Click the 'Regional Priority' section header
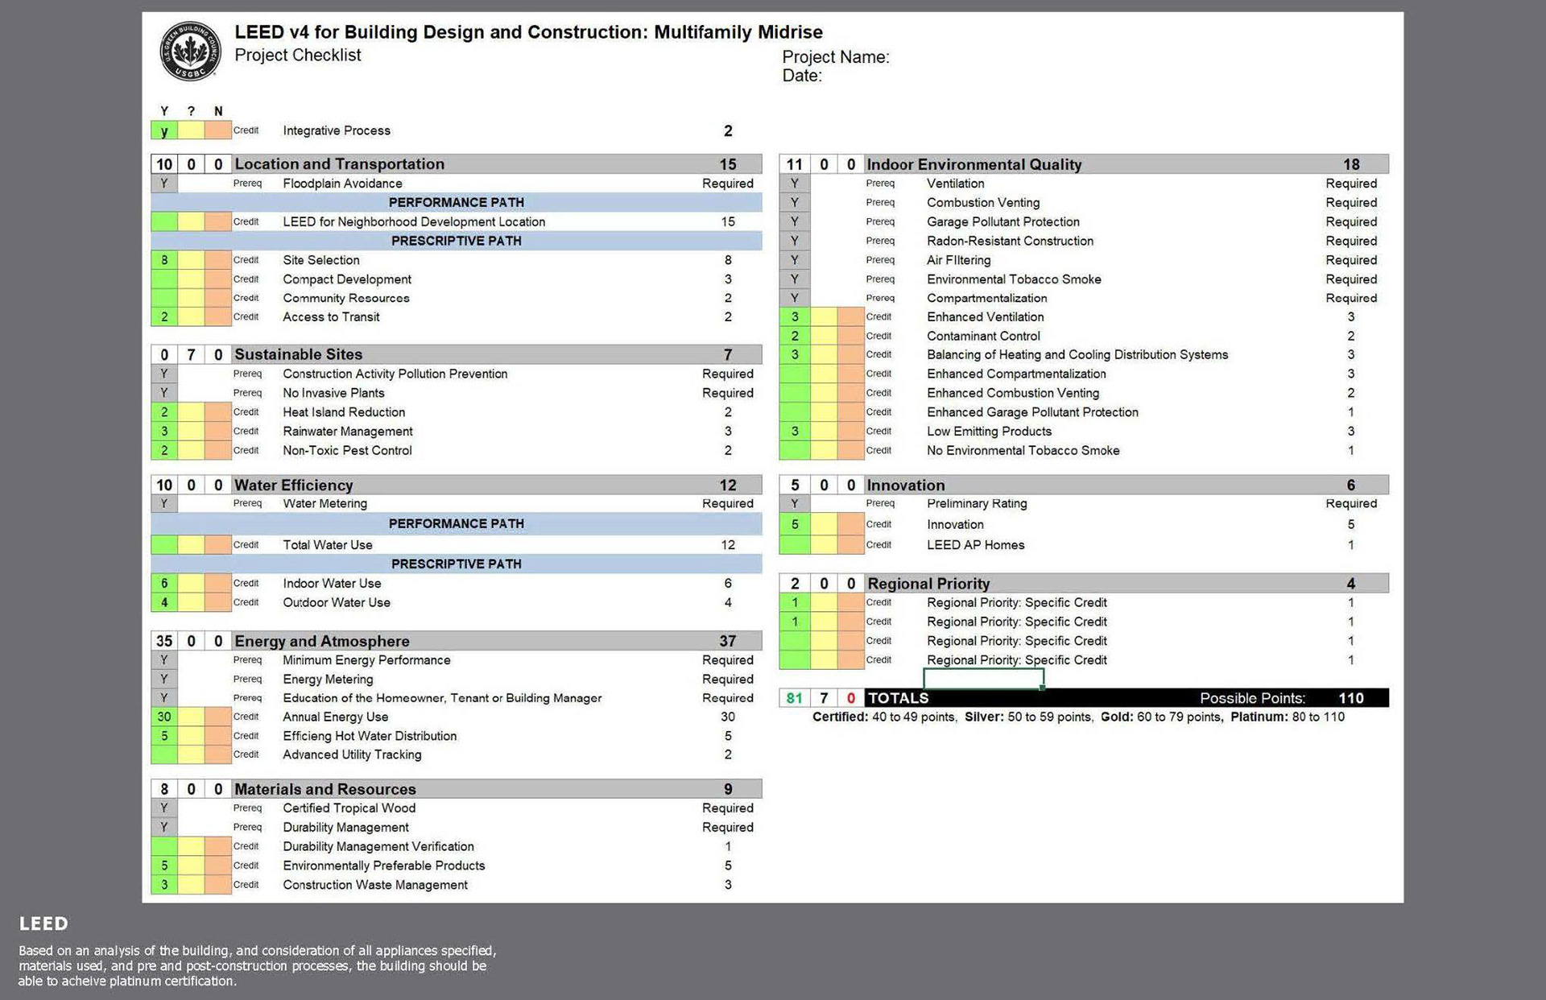Image resolution: width=1546 pixels, height=1000 pixels. pos(928,584)
